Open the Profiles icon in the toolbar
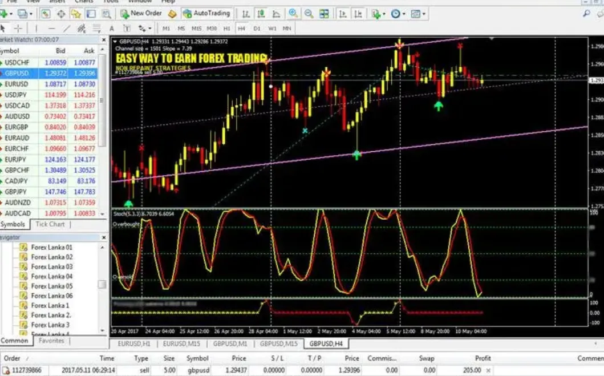The height and width of the screenshot is (376, 604). (22, 14)
